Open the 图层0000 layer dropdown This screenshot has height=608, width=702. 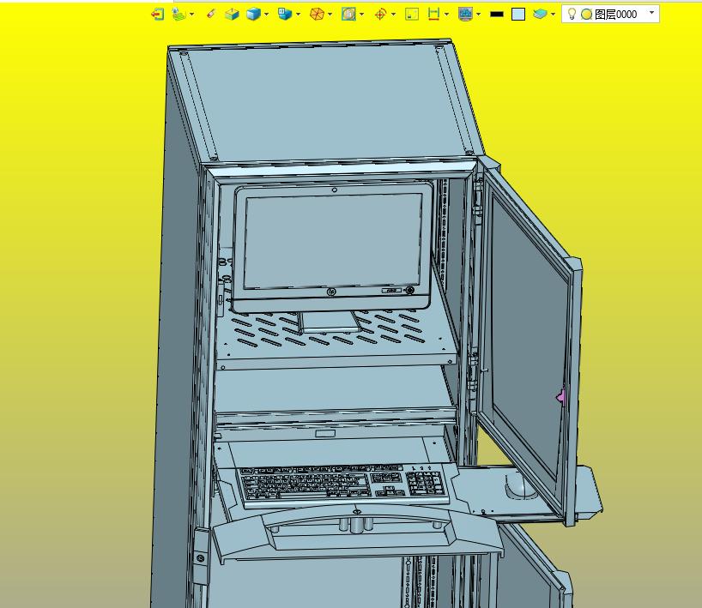[652, 13]
